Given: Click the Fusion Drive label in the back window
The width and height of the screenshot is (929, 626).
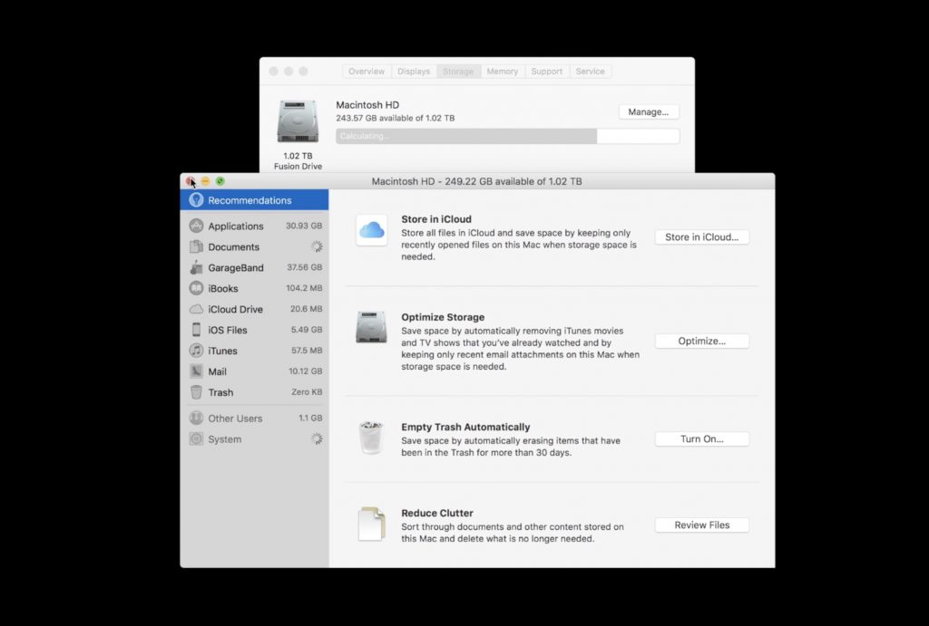Looking at the screenshot, I should [298, 167].
